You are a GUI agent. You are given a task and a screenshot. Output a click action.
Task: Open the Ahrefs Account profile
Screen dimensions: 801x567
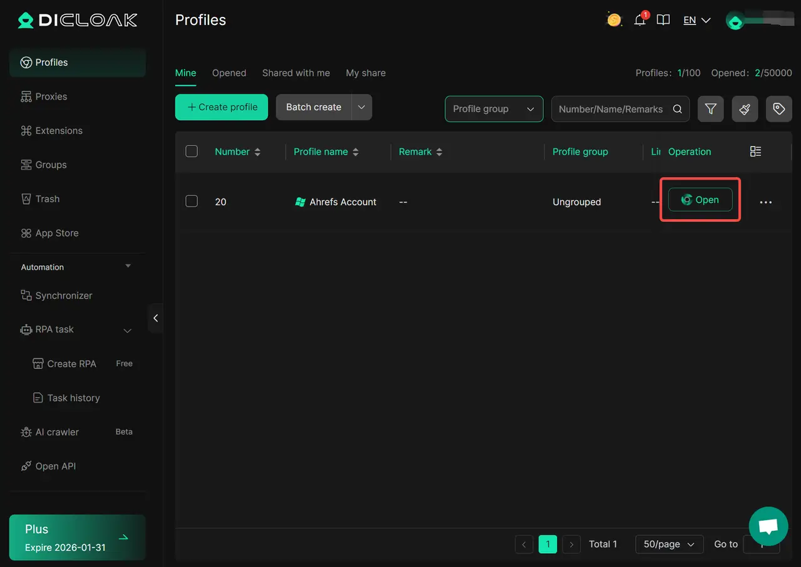(x=700, y=200)
